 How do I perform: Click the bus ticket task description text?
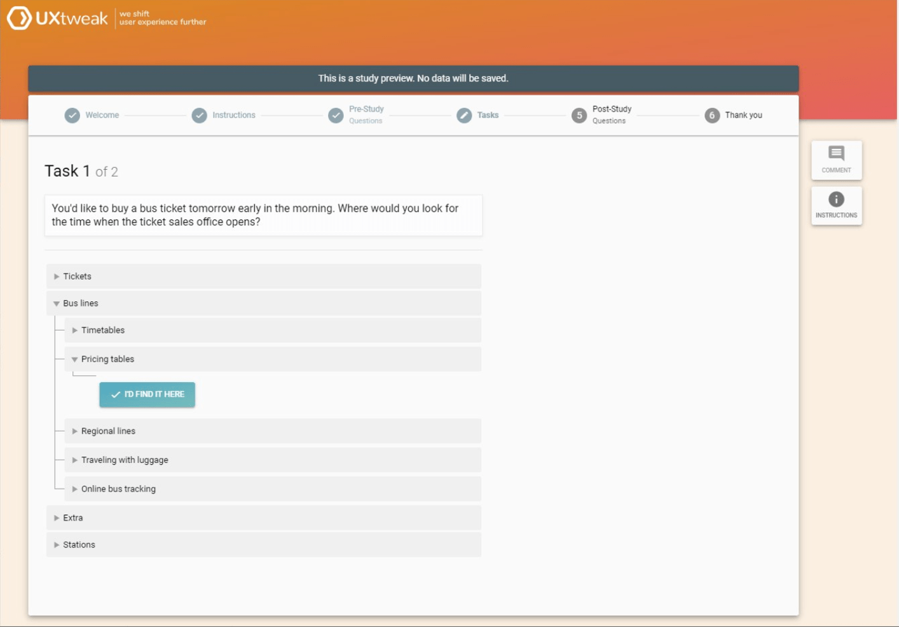coord(255,215)
